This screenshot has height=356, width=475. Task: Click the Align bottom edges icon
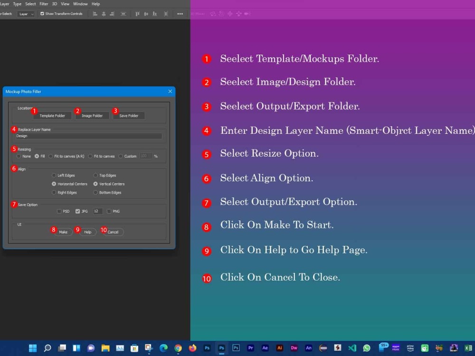coord(155,14)
